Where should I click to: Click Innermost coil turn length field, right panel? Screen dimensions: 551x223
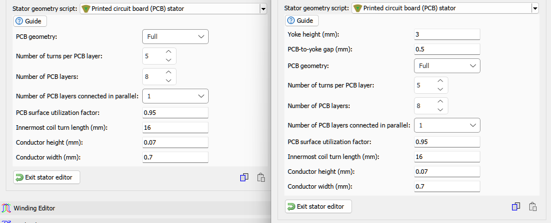[447, 157]
